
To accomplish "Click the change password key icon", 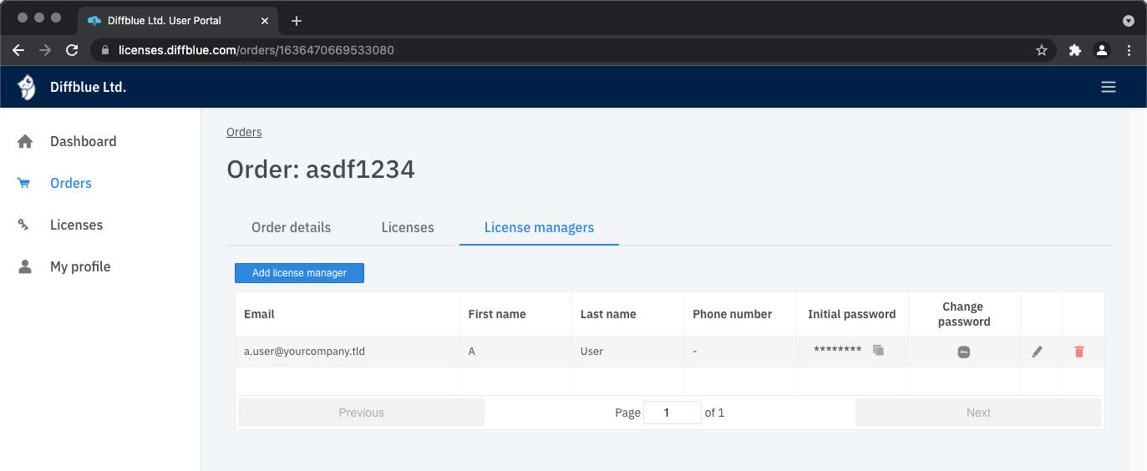I will [x=963, y=352].
